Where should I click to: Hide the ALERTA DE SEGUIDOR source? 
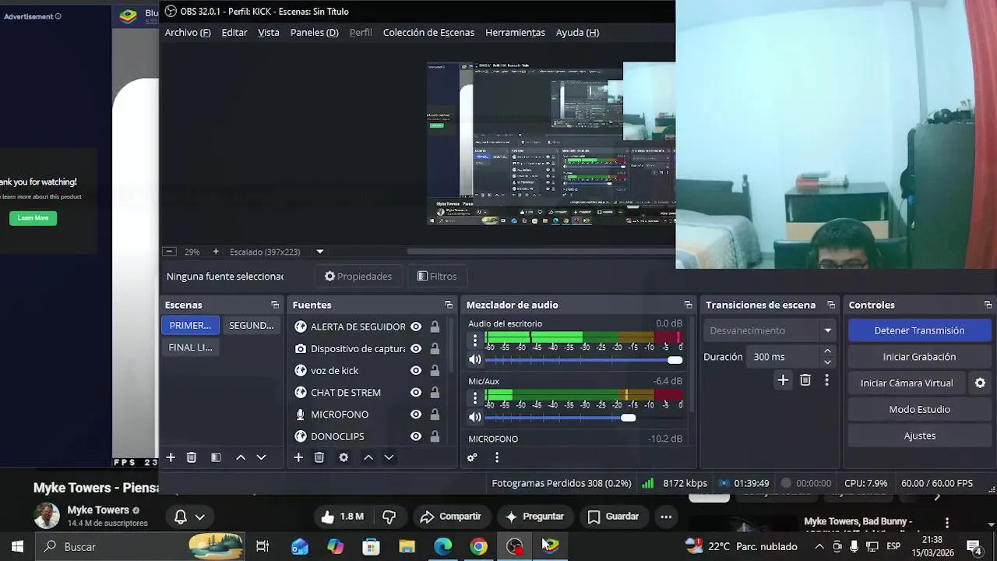pos(416,326)
